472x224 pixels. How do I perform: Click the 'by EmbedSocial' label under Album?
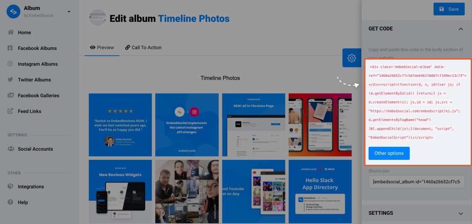(39, 16)
